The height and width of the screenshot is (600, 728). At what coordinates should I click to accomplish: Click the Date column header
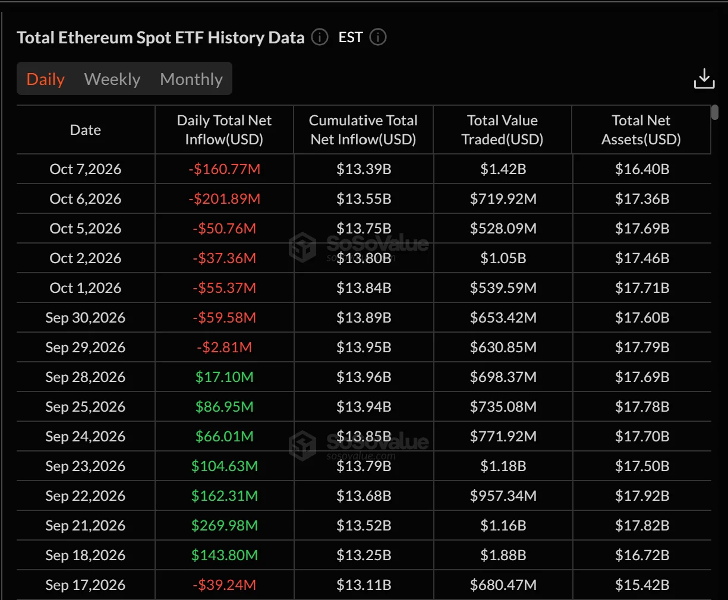pyautogui.click(x=86, y=130)
